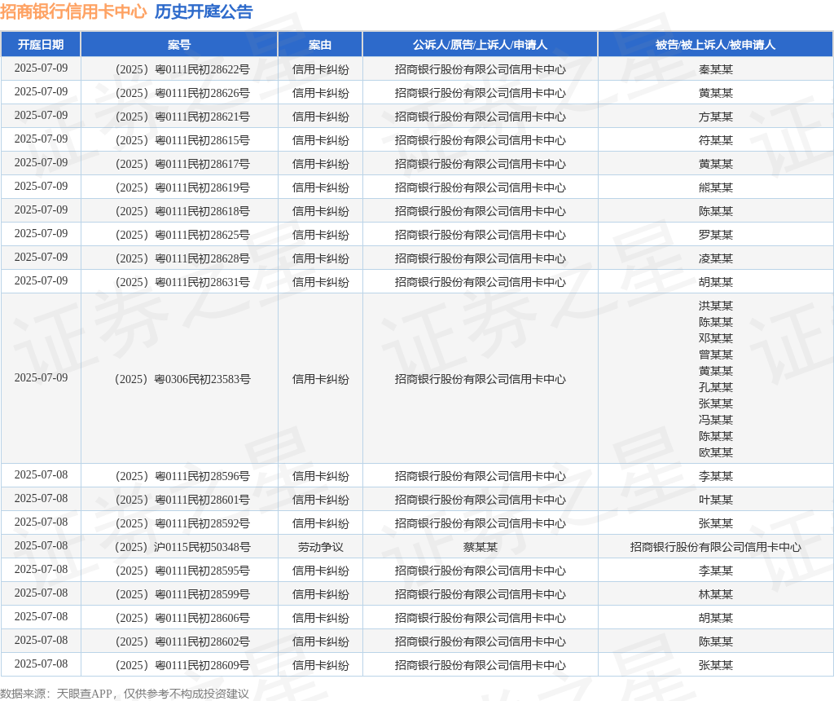Click case number 粤0111民初28615号
This screenshot has height=701, width=834.
tap(182, 140)
